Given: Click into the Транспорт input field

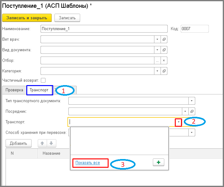Looking at the screenshot, I should (x=121, y=122).
